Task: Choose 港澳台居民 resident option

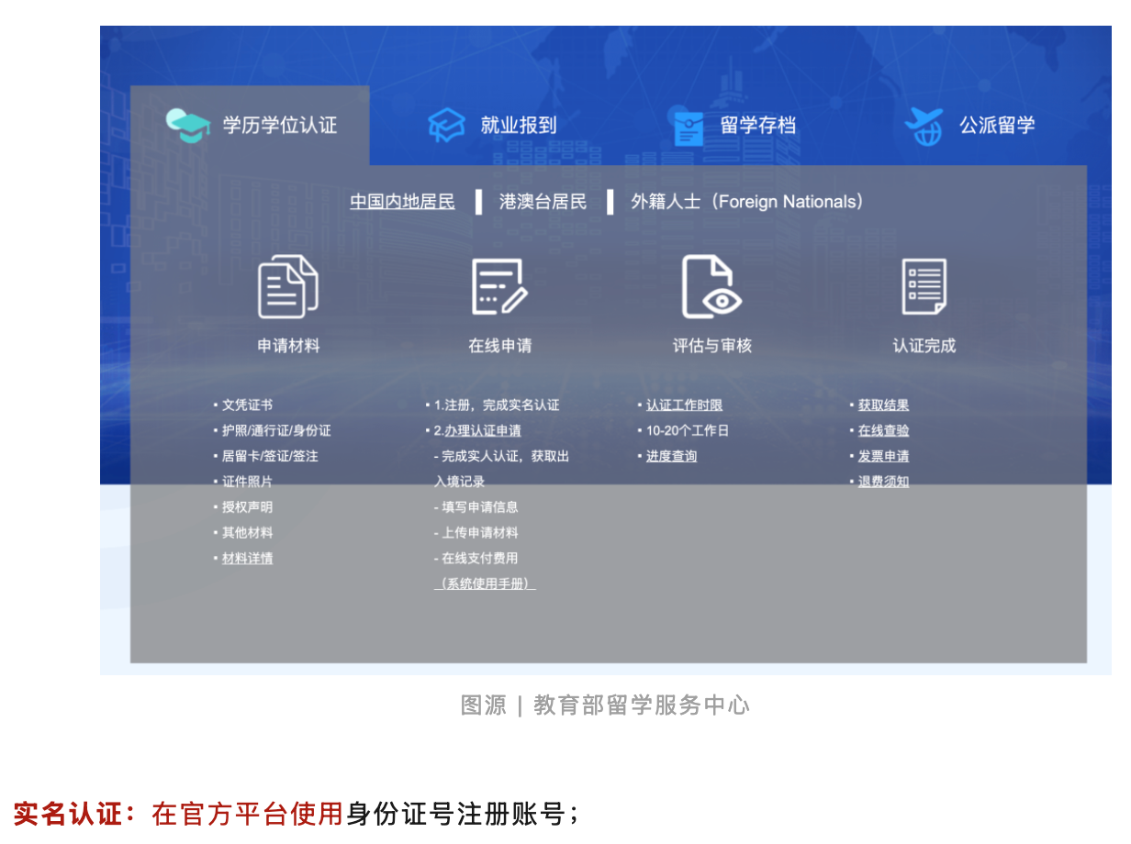Action: coord(543,202)
